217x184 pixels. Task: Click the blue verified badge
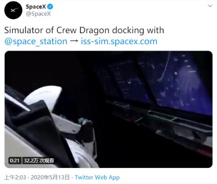(x=50, y=6)
